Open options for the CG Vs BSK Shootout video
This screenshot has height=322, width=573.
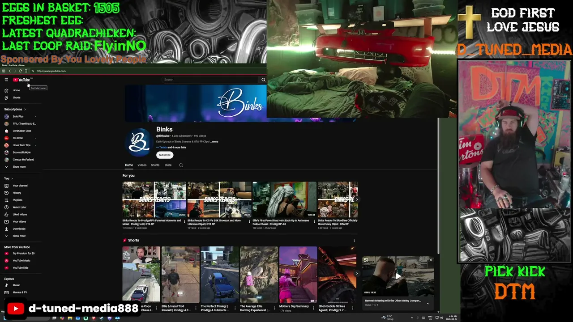click(249, 221)
